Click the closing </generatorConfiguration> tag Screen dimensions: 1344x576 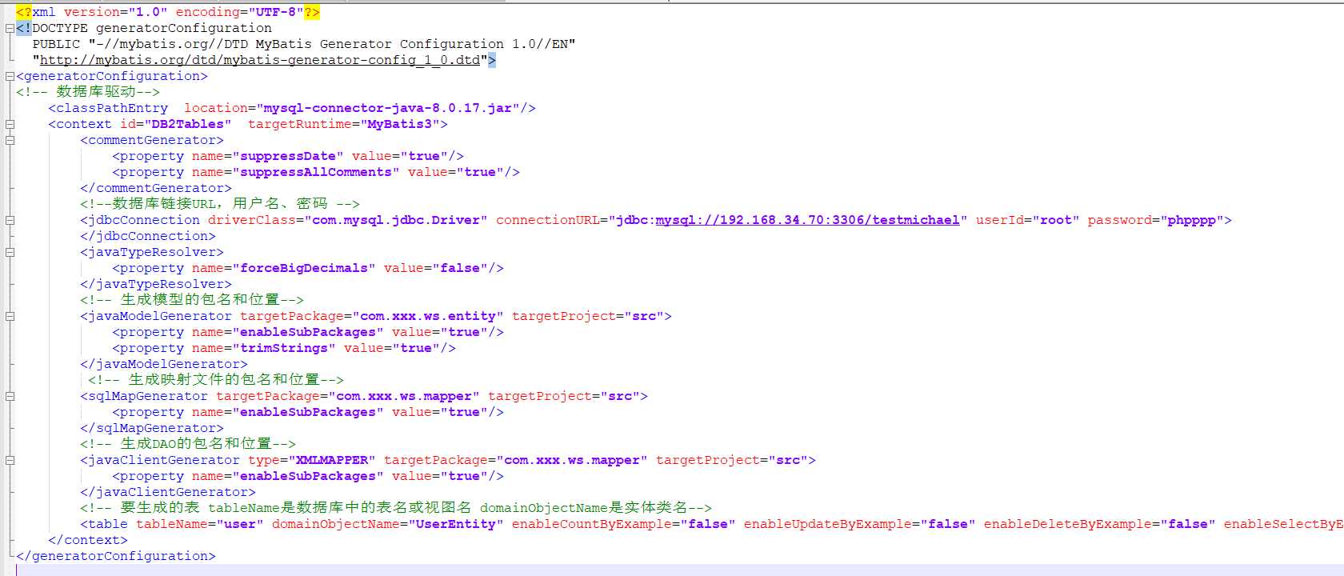(116, 556)
